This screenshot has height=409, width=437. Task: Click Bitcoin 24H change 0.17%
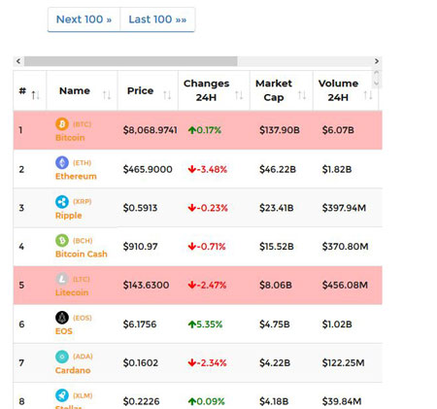coord(205,130)
